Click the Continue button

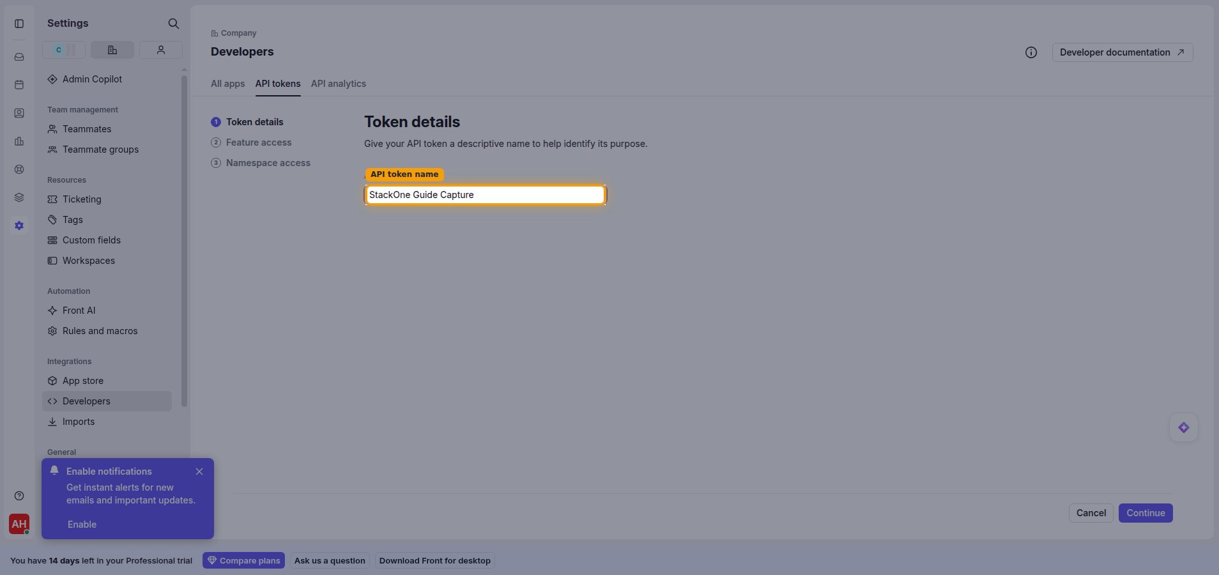pos(1146,513)
